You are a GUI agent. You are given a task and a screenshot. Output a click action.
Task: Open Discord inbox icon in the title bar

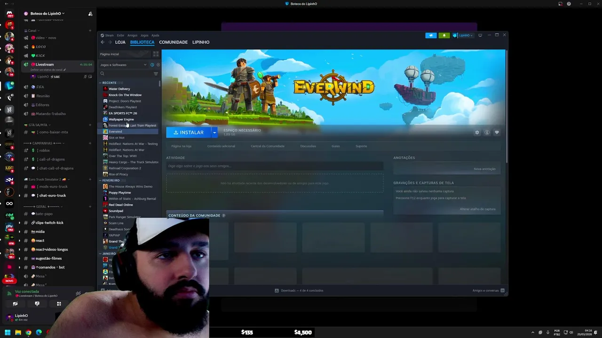pyautogui.click(x=560, y=4)
